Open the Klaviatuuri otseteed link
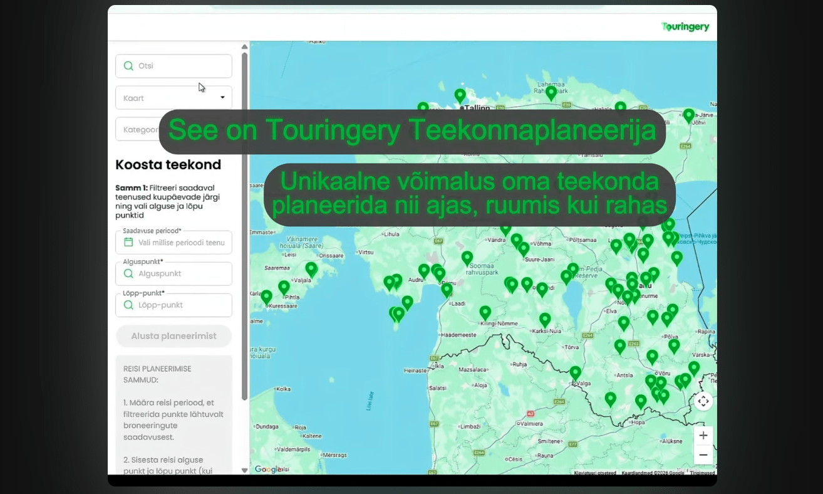Image resolution: width=823 pixels, height=494 pixels. tap(595, 473)
